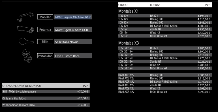This screenshot has width=218, height=112.
Task: Select the +20,00 € surcharge
Action: (83, 98)
